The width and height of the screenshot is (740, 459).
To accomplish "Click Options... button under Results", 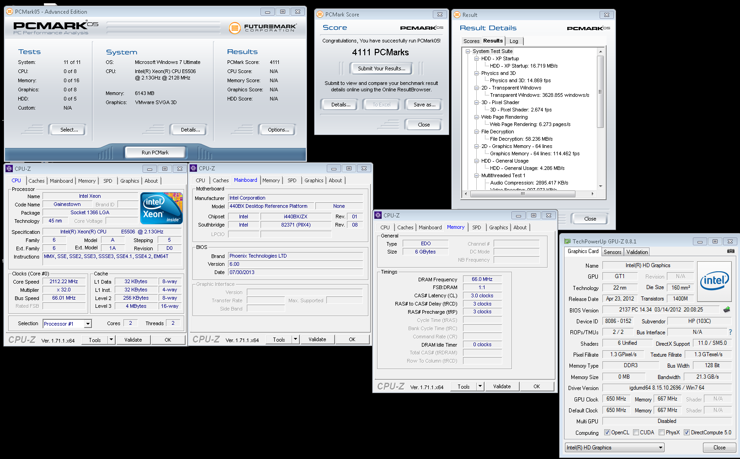I will coord(277,130).
